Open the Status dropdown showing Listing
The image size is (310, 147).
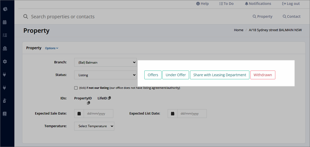point(105,75)
